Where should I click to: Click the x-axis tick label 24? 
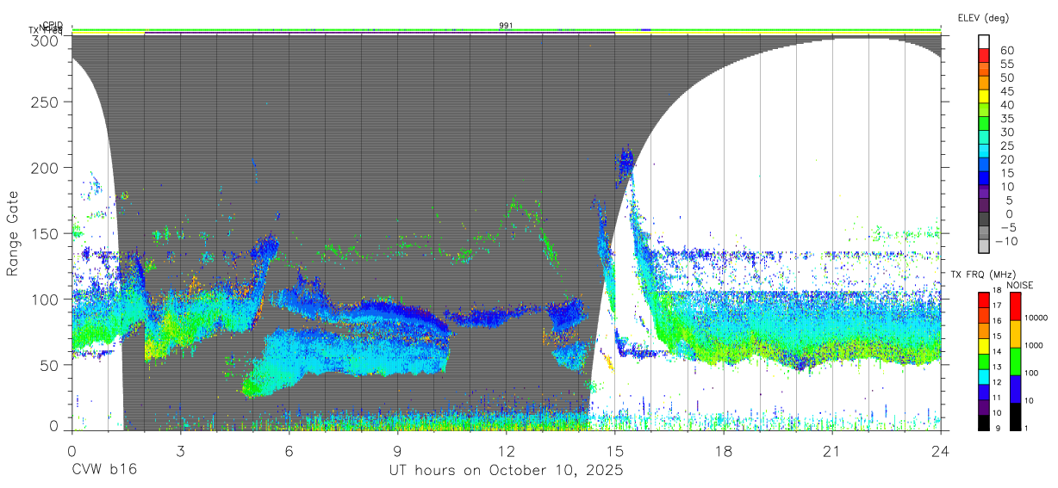point(941,451)
